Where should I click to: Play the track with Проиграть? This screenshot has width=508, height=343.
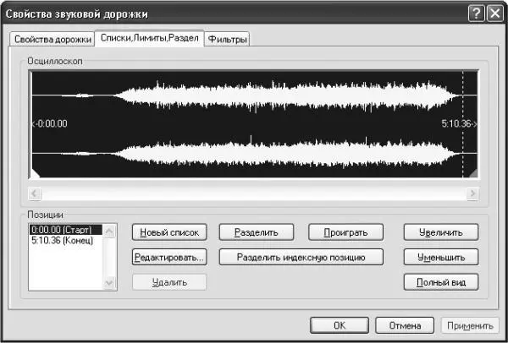point(345,231)
